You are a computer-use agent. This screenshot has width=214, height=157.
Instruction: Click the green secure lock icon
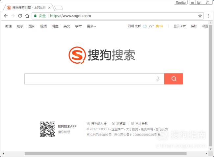click(35, 16)
